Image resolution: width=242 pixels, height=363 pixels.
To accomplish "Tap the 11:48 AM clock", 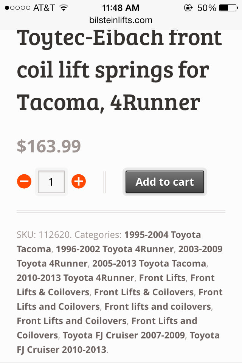I will pos(121,8).
